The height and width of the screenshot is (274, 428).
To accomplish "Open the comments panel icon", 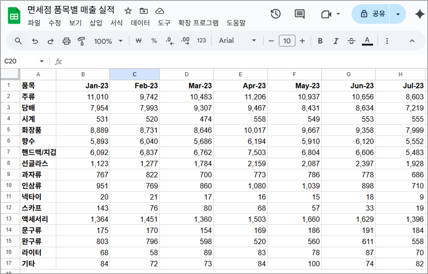I will (300, 14).
